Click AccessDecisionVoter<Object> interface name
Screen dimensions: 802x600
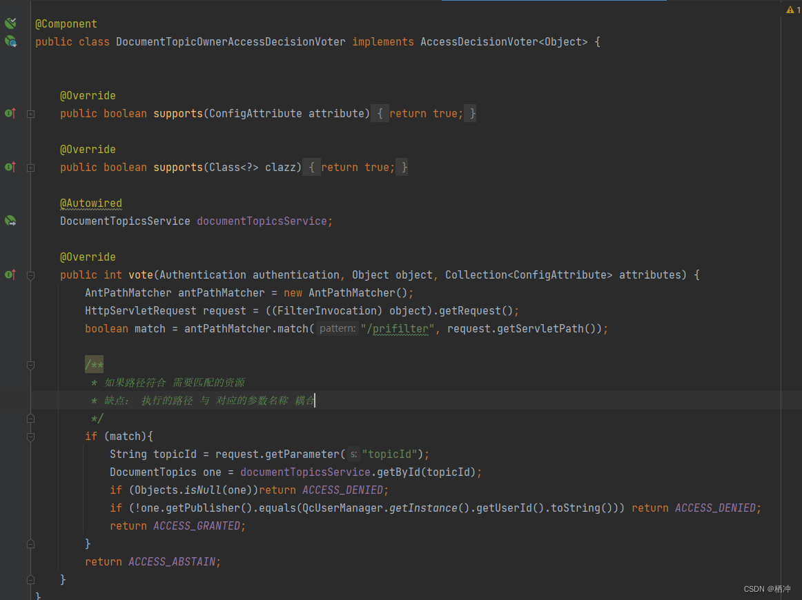click(x=504, y=41)
